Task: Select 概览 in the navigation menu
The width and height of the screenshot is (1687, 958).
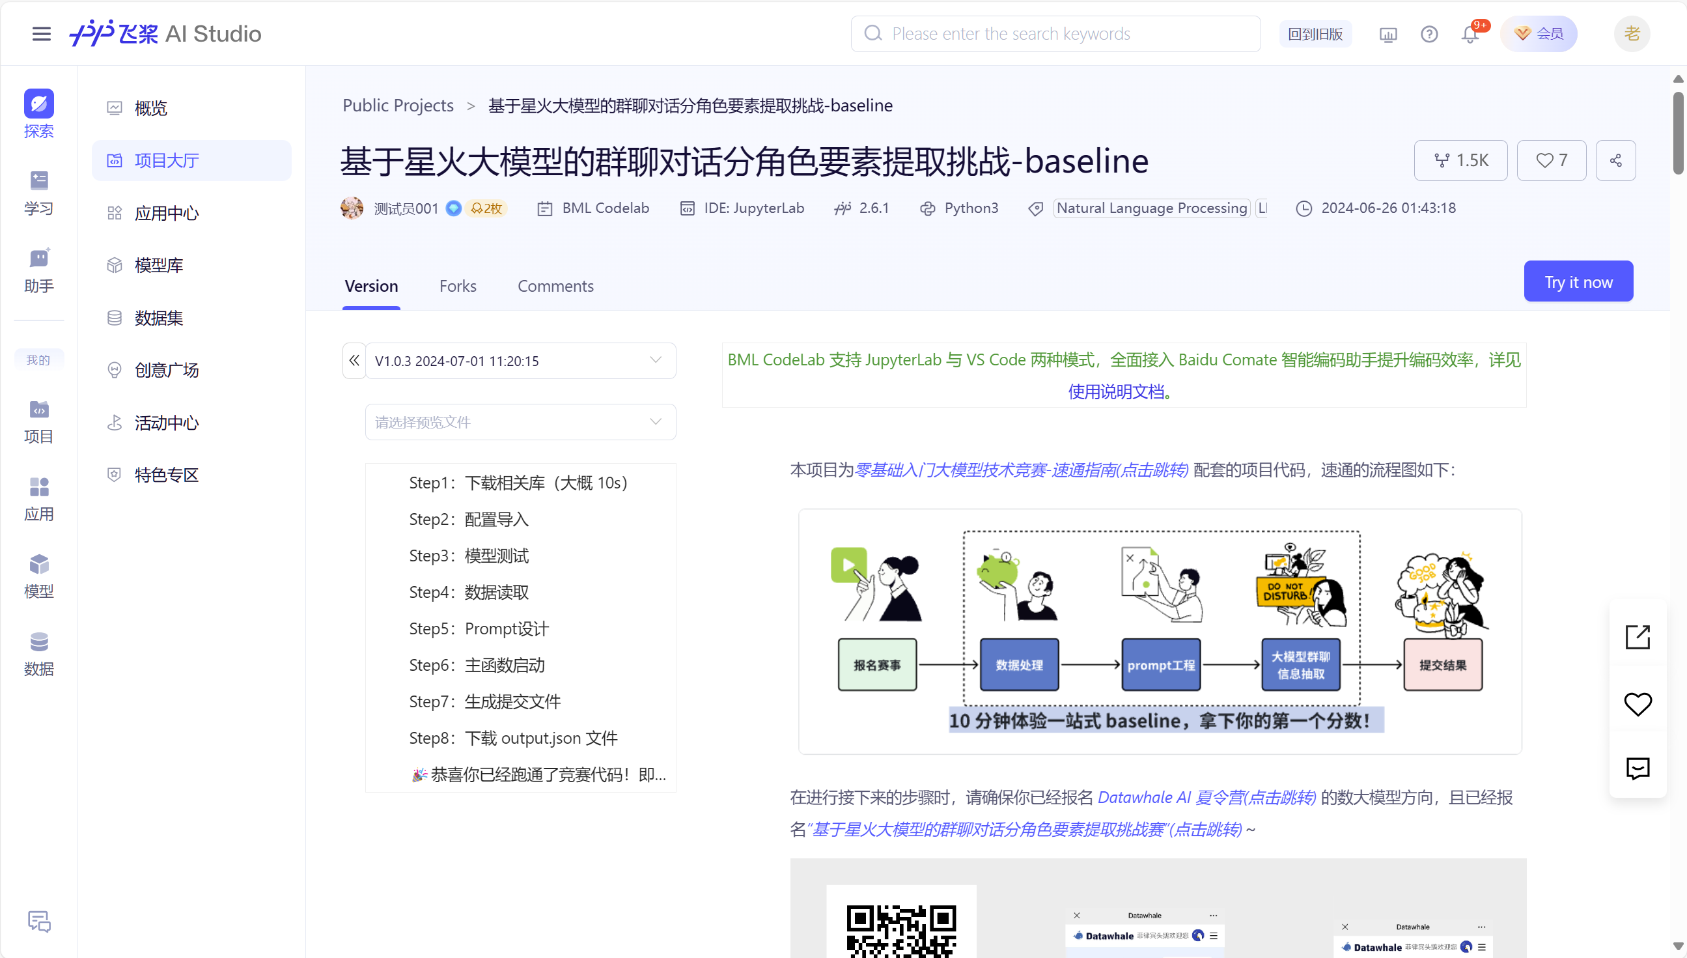Action: point(191,108)
